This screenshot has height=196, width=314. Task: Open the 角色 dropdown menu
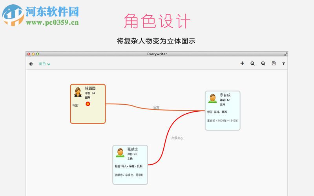(x=44, y=64)
